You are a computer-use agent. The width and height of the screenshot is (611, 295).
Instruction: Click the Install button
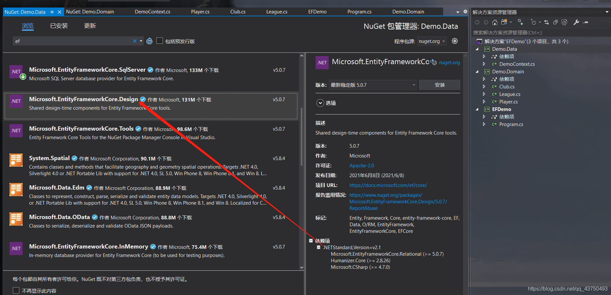tap(440, 85)
